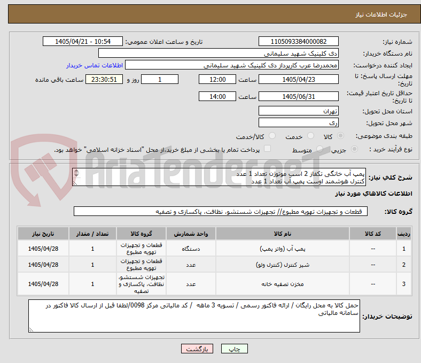Click the بازگشت back button
Screen dimensions: 421x363
197,349
